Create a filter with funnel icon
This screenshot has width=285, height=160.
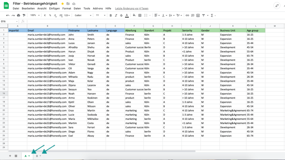[x=203, y=15]
